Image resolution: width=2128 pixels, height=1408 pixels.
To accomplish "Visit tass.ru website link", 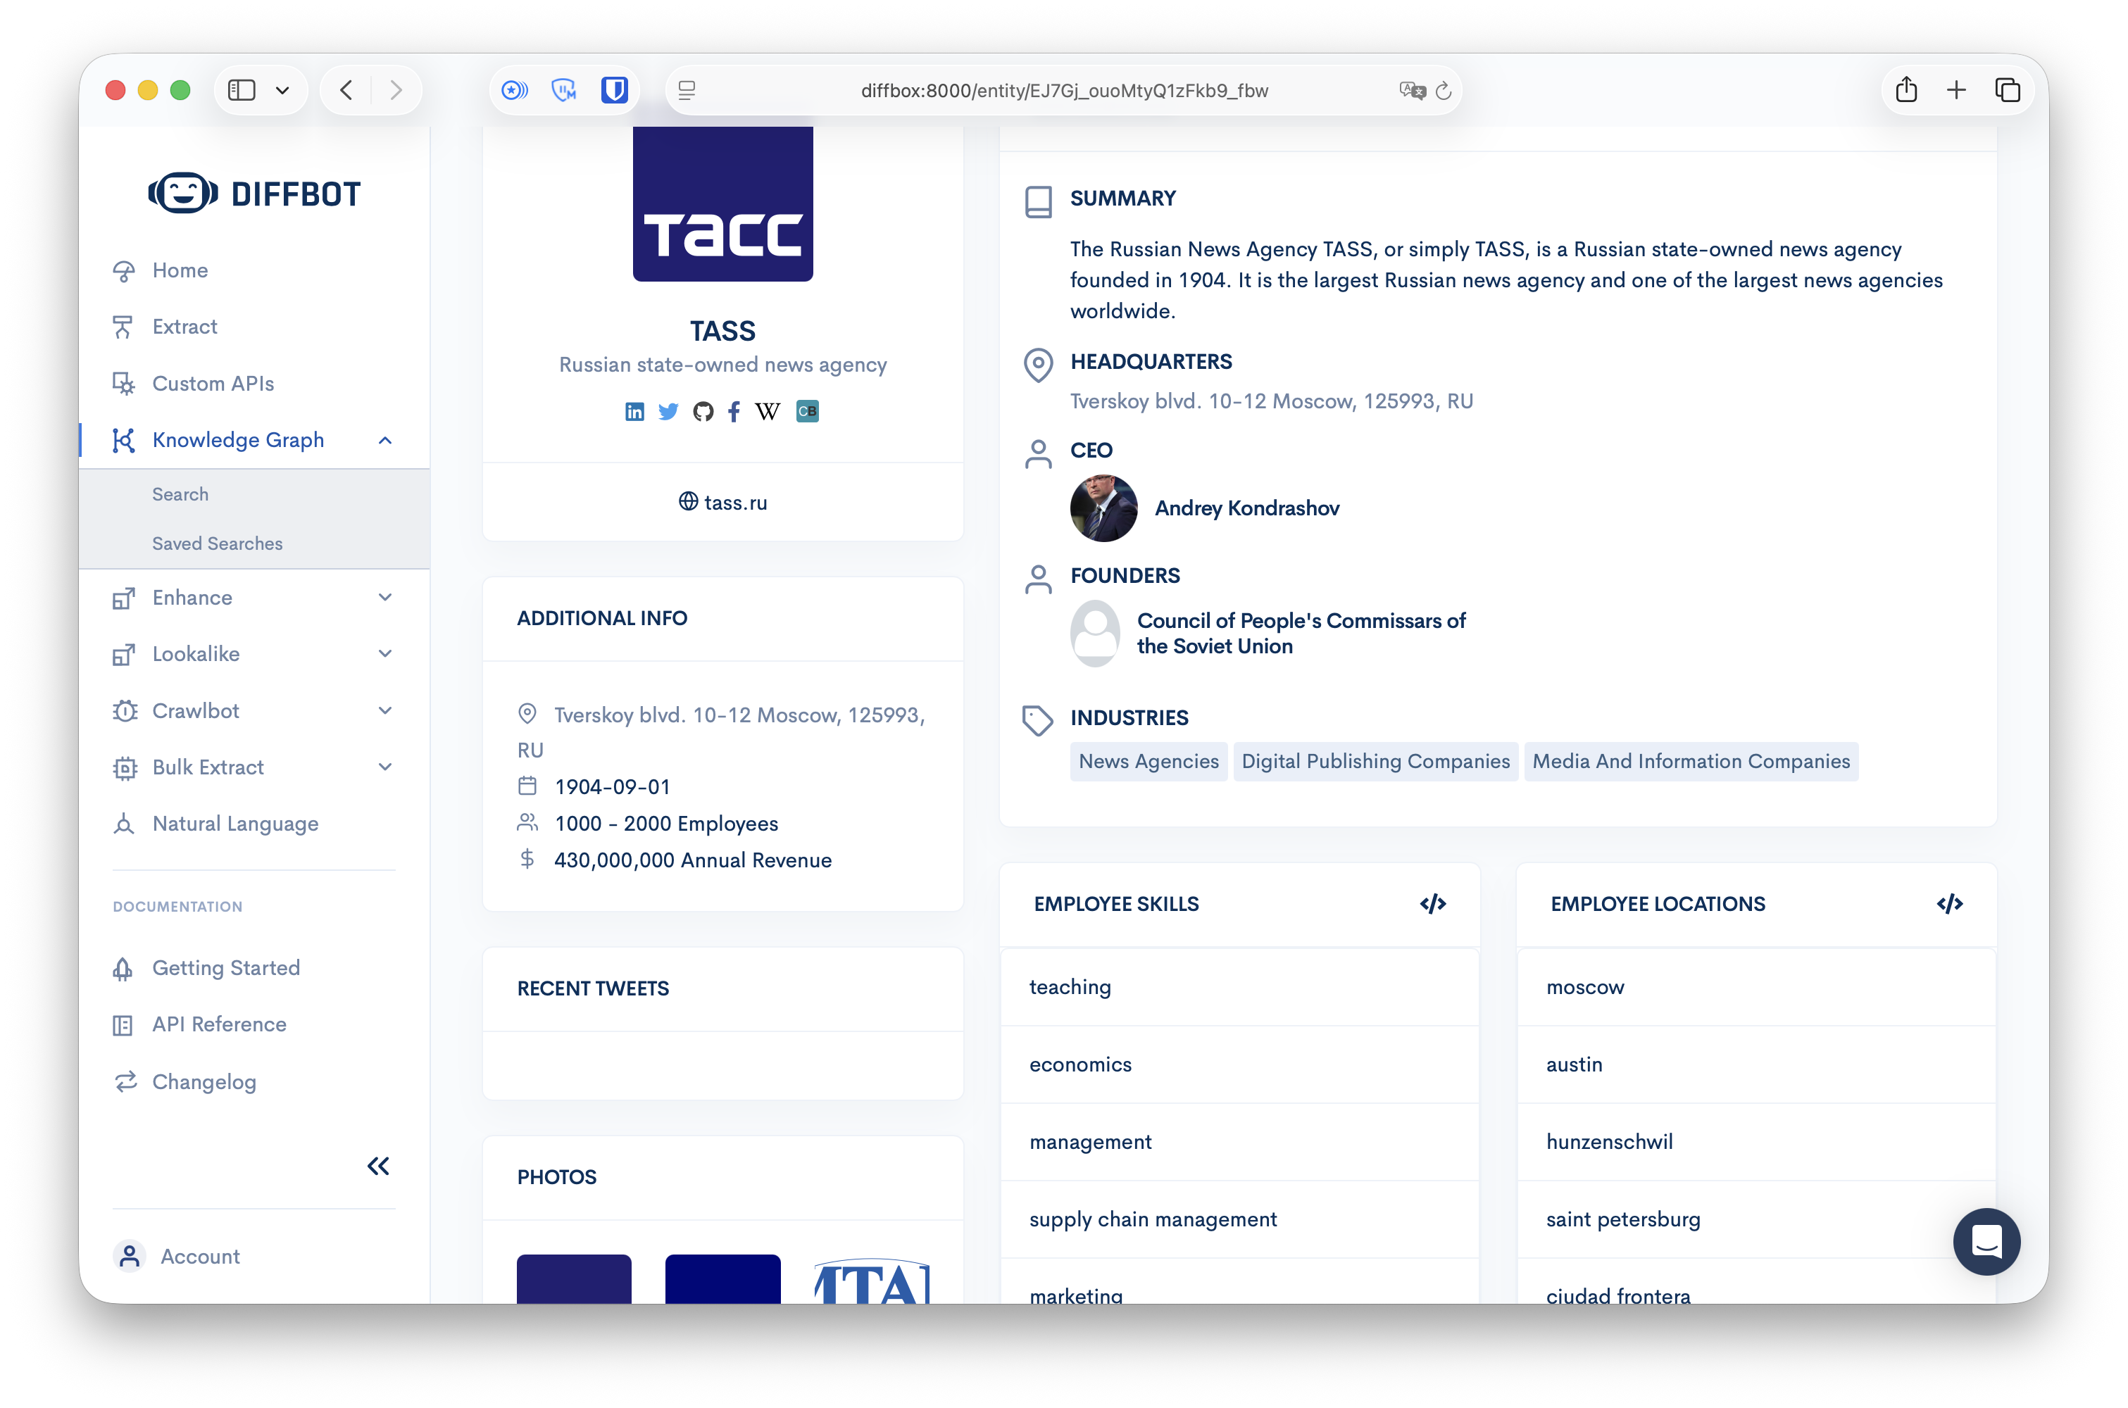I will [722, 503].
